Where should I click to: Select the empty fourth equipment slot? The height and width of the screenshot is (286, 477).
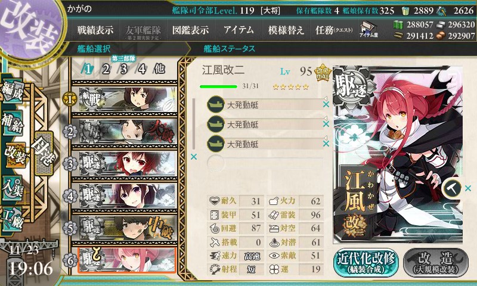(x=265, y=163)
